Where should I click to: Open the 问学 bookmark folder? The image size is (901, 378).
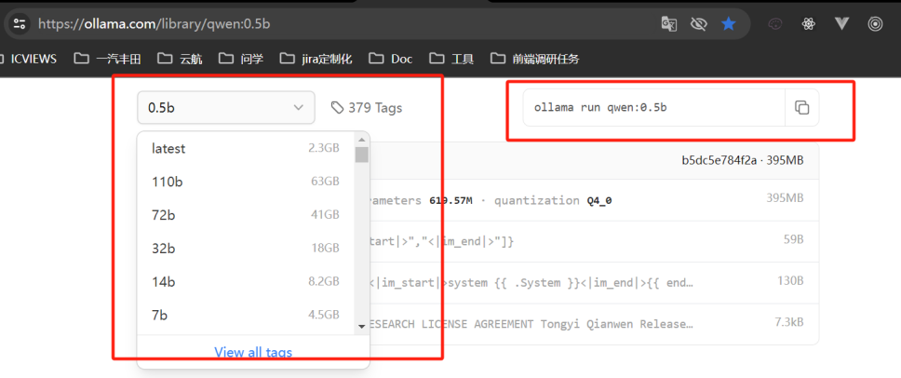click(241, 58)
